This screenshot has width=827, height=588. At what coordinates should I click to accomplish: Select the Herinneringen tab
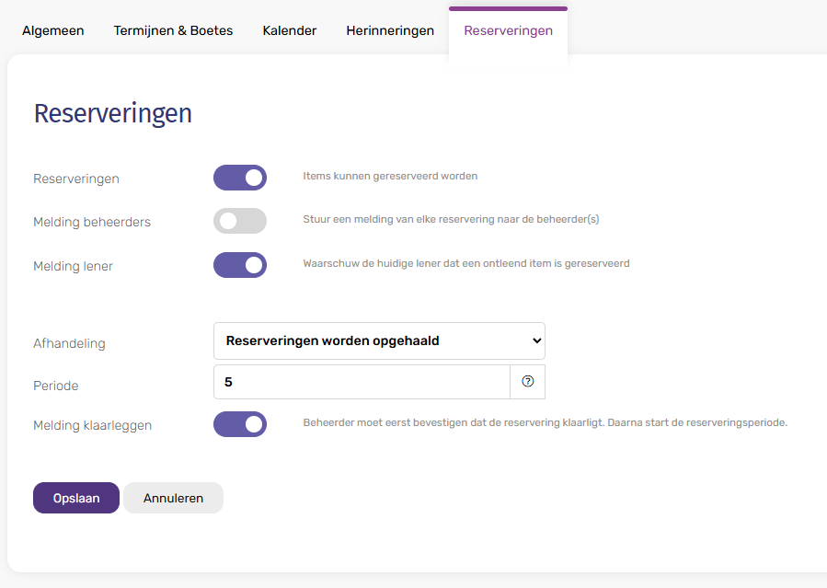pyautogui.click(x=390, y=30)
